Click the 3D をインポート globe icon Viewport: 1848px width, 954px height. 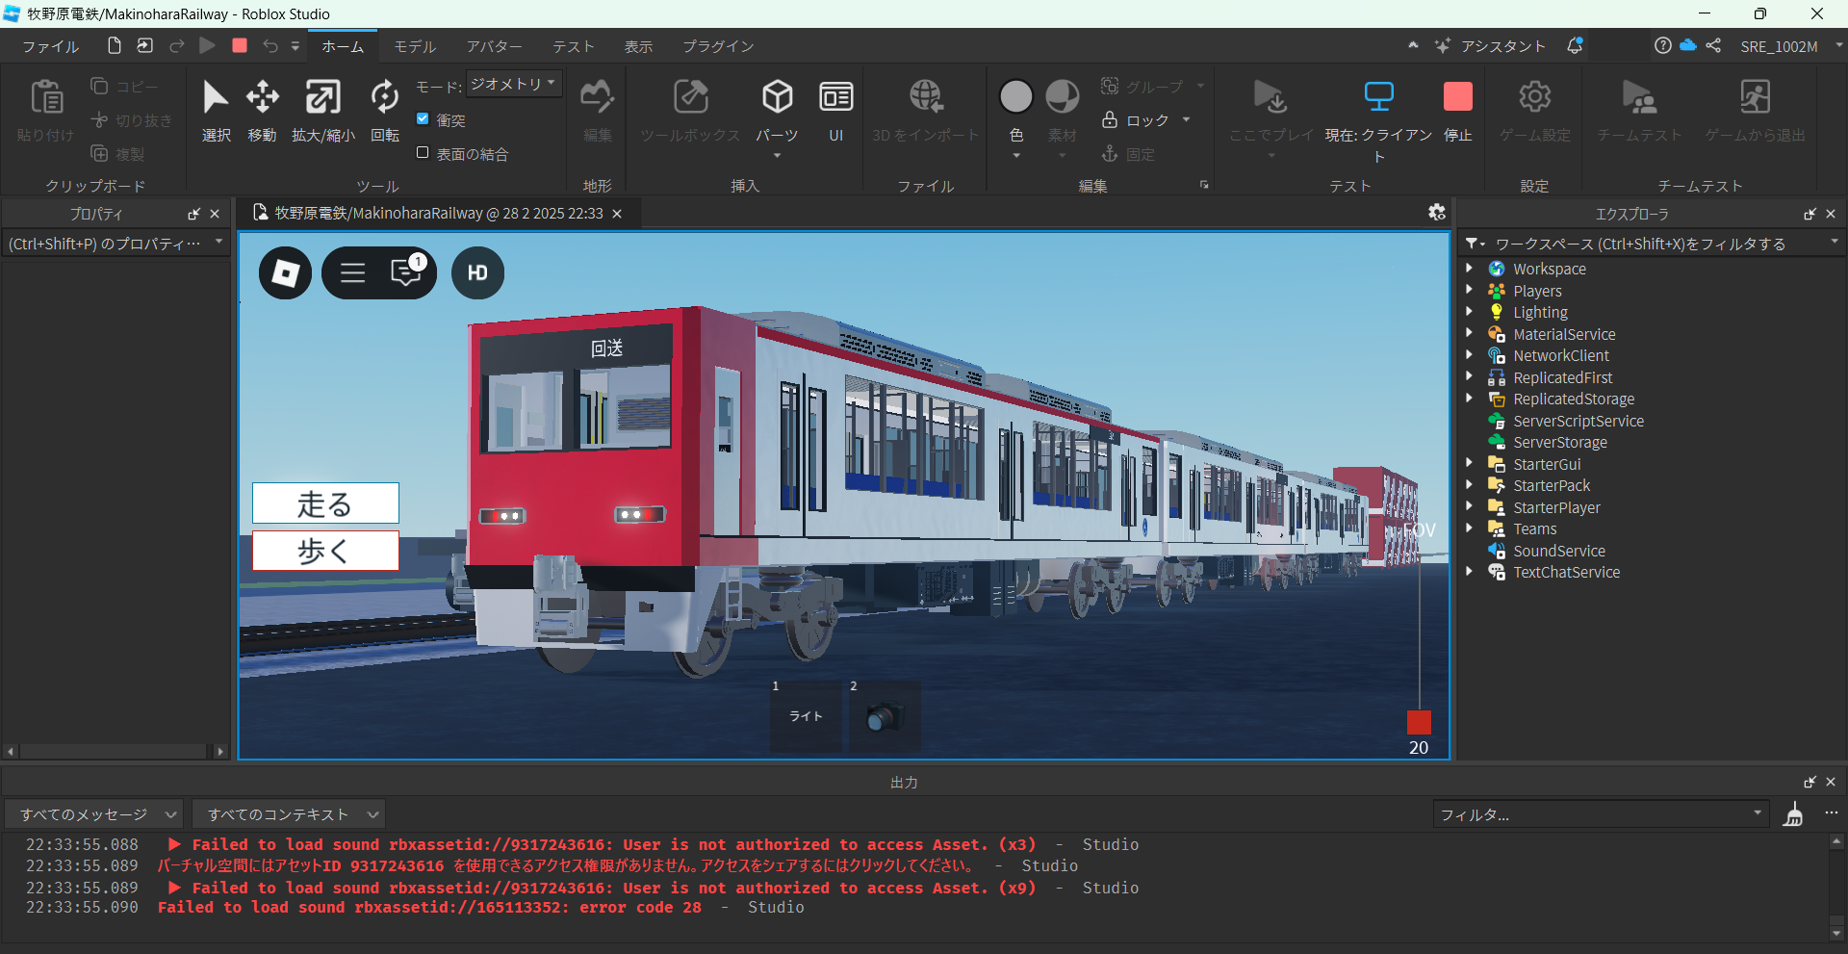(926, 97)
